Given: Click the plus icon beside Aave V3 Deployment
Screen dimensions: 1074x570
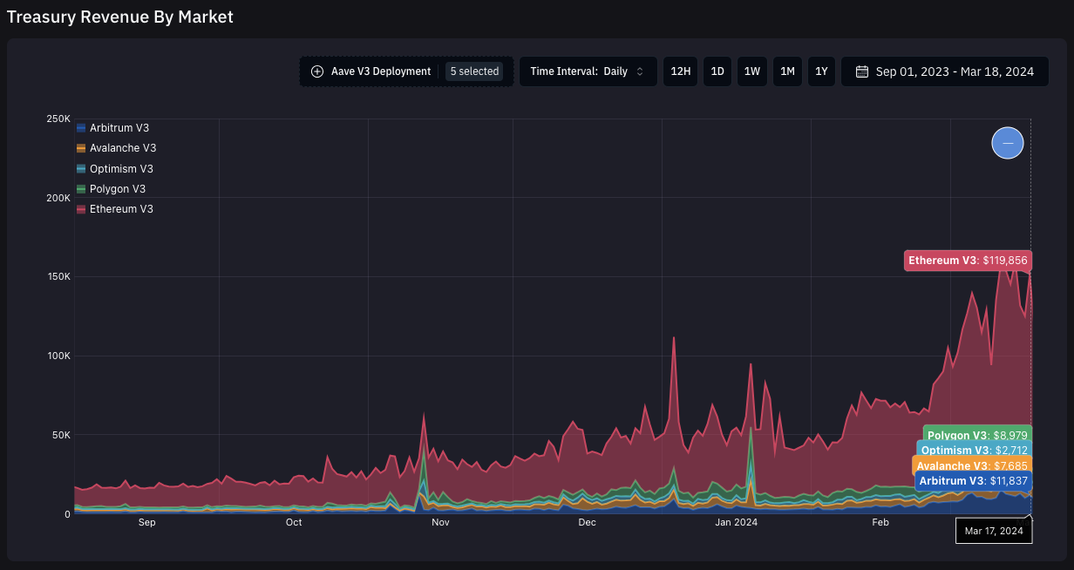Looking at the screenshot, I should coord(316,71).
